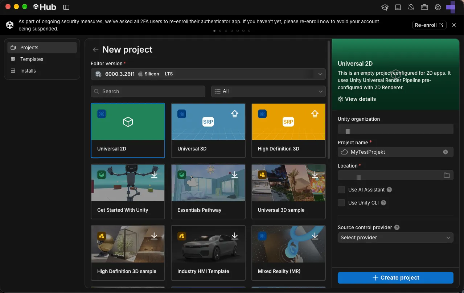Select the Universal 2D template

click(128, 131)
